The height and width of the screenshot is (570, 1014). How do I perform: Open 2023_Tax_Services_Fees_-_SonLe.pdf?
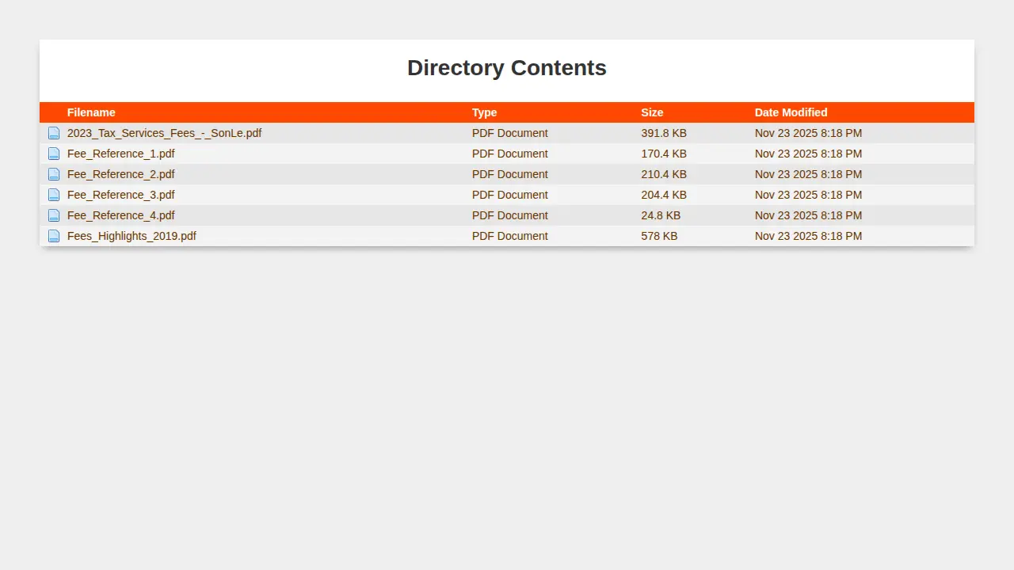click(164, 133)
